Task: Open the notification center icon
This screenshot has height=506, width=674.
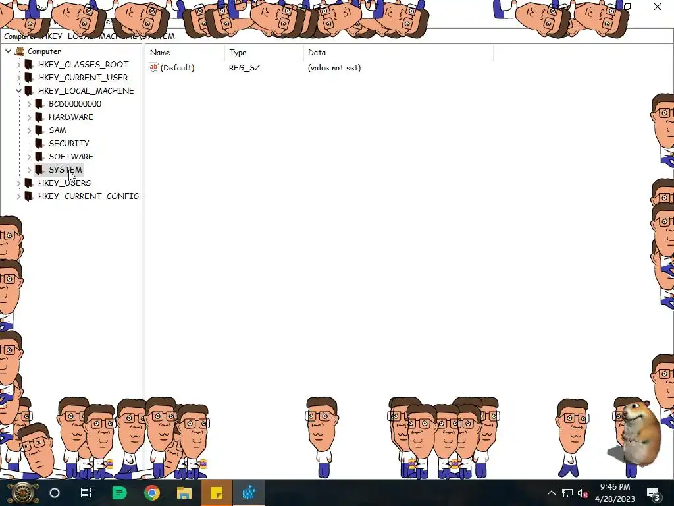Action: pyautogui.click(x=653, y=493)
